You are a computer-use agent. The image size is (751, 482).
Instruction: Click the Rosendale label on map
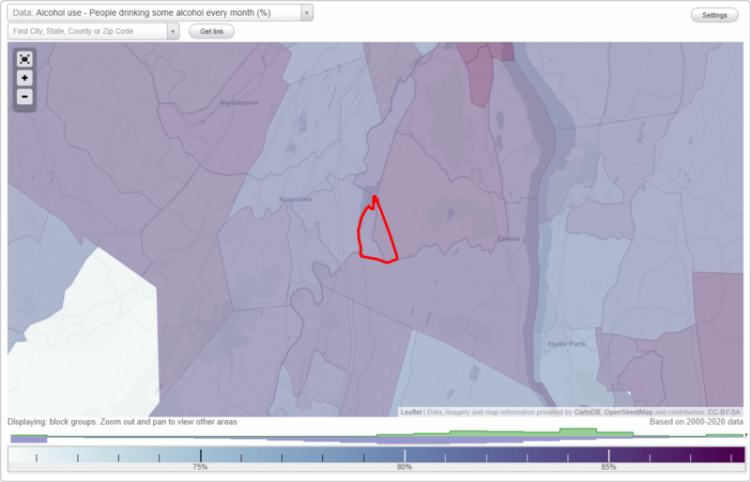click(296, 199)
